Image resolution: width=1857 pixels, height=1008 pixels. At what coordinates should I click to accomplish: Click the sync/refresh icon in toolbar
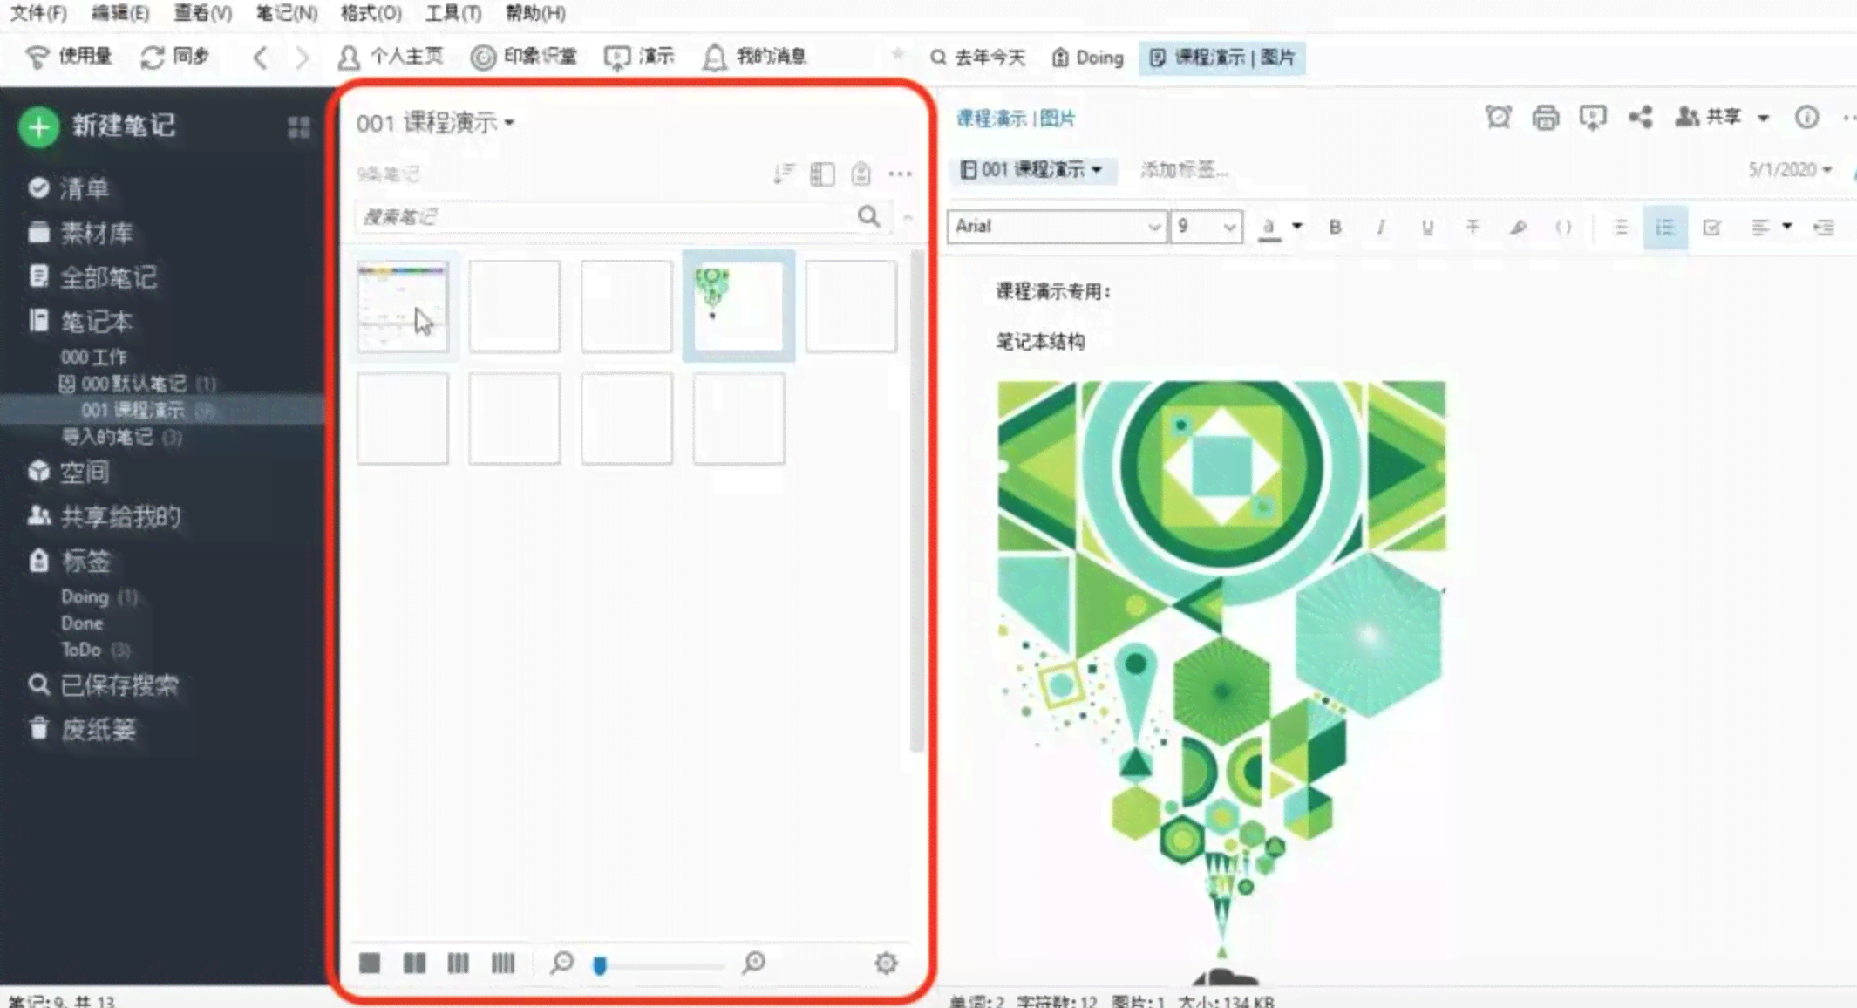pos(152,55)
